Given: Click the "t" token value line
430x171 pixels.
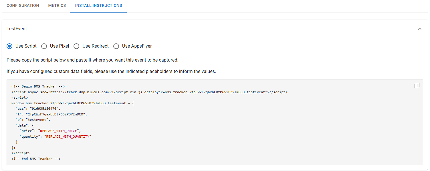Looking at the screenshot, I should [x=56, y=114].
